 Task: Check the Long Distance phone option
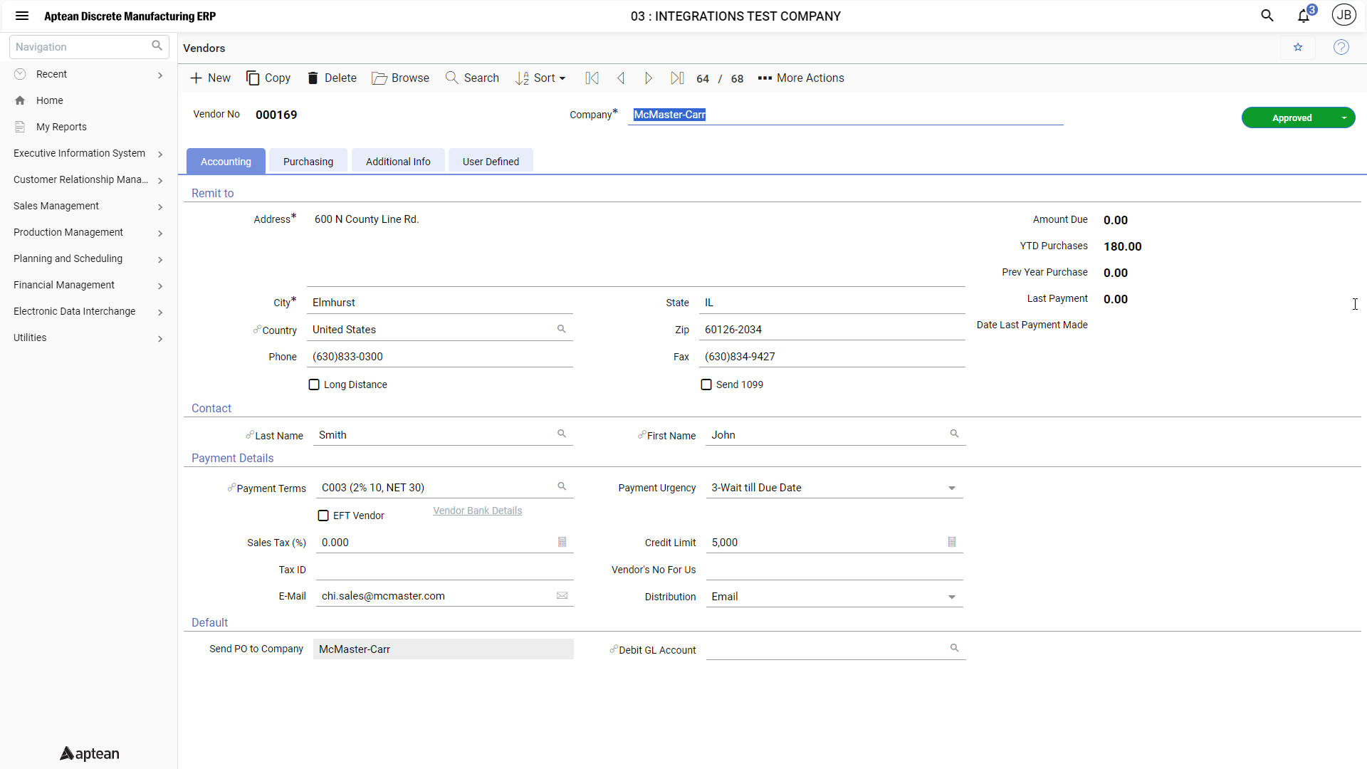314,384
